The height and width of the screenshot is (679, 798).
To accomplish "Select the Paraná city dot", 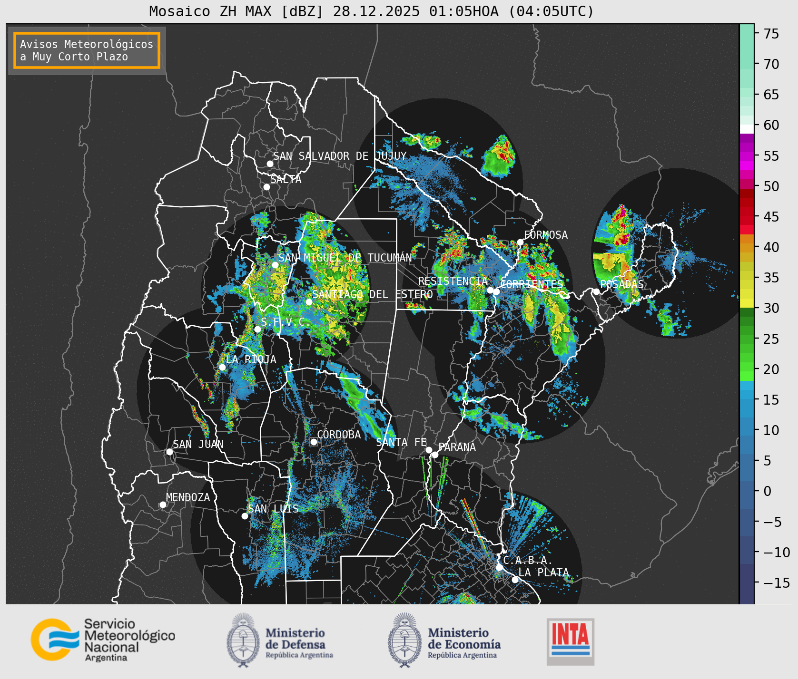I will click(x=435, y=455).
